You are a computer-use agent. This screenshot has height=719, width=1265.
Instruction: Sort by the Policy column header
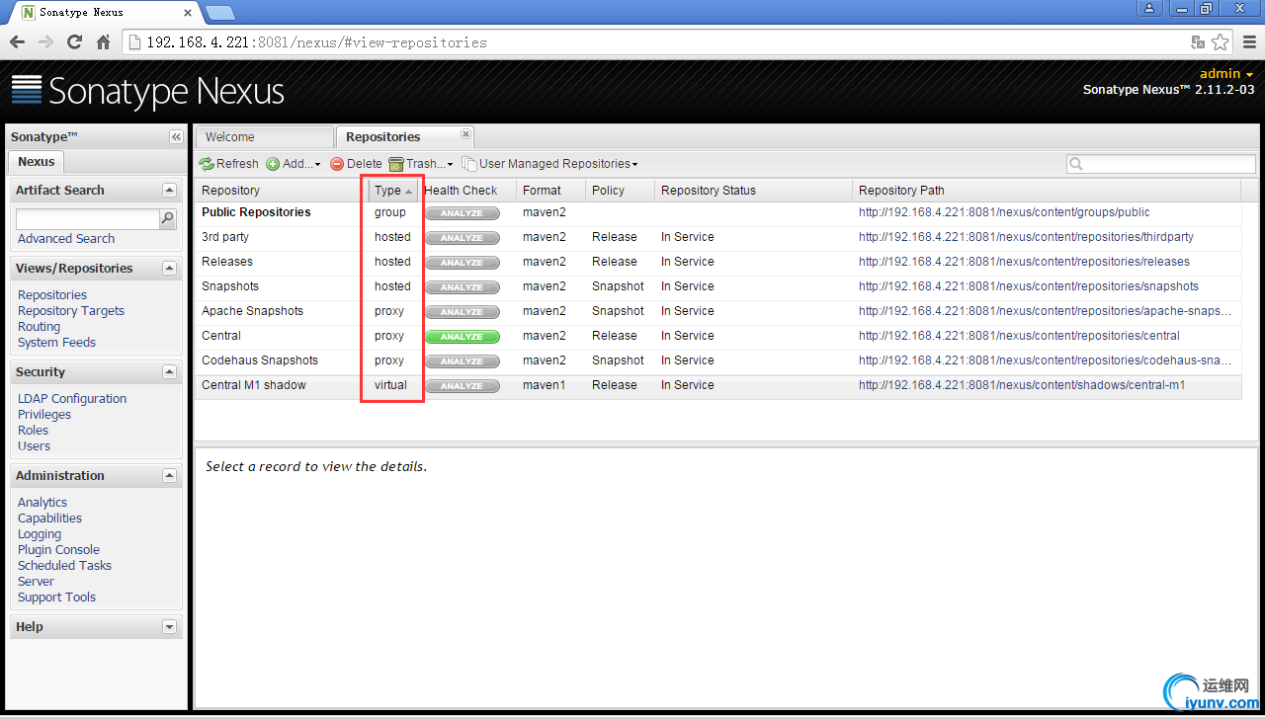click(620, 191)
